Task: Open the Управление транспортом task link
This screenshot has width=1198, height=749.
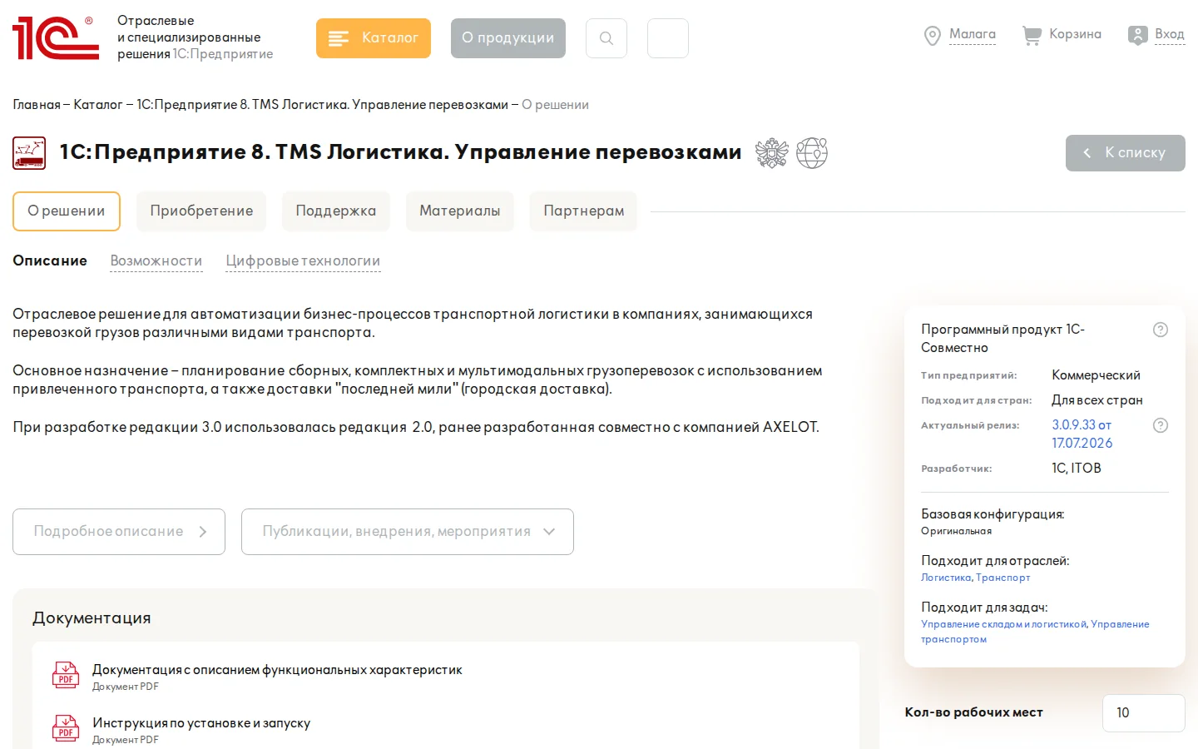Action: click(1035, 632)
